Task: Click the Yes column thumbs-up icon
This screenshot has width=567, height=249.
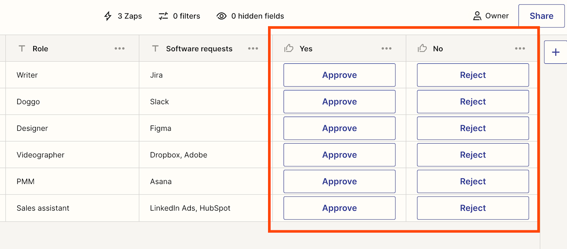Action: (289, 48)
